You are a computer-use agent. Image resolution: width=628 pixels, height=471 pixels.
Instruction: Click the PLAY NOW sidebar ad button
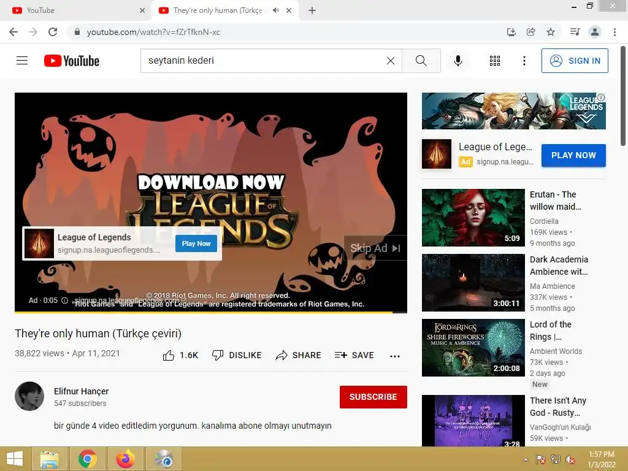[x=573, y=155]
